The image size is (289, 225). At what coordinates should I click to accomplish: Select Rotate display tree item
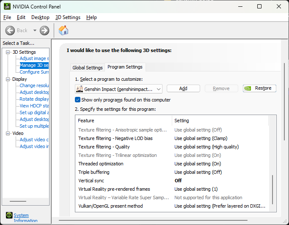pyautogui.click(x=34, y=99)
